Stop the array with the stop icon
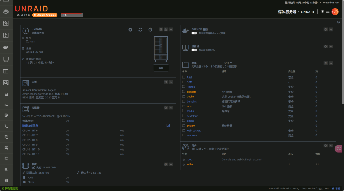 pos(130,29)
